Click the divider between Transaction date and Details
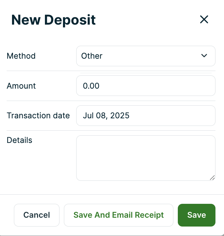This screenshot has width=224, height=236. click(111, 130)
